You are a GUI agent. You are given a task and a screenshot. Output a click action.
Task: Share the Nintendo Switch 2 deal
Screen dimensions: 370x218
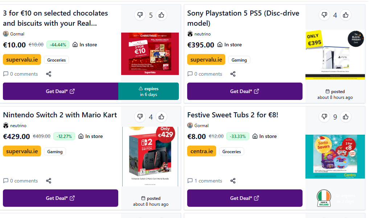[x=49, y=181]
